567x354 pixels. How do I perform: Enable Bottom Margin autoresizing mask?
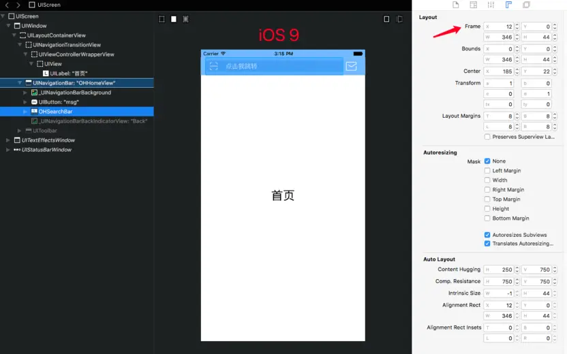coord(487,218)
